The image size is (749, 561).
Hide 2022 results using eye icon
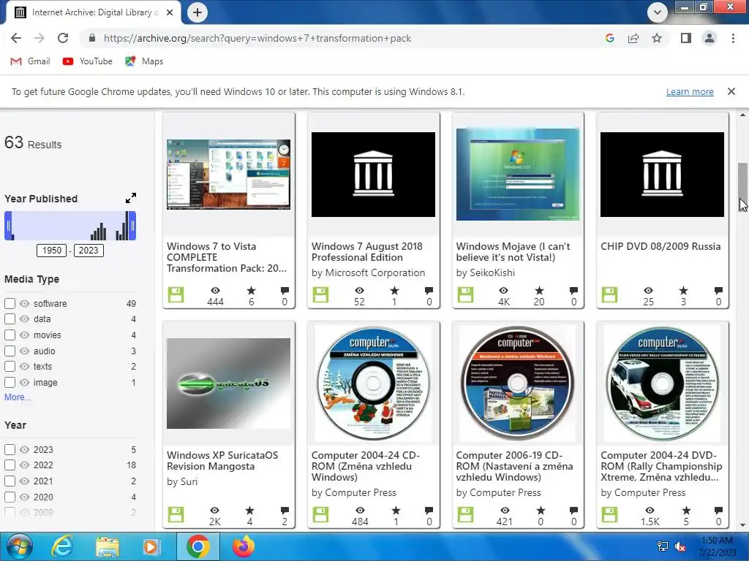pos(24,465)
